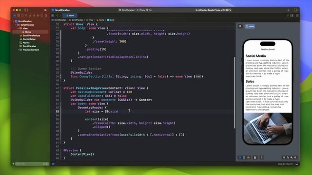Click the Home breadcrumb in jump bar
The height and width of the screenshot is (175, 312).
point(100,20)
